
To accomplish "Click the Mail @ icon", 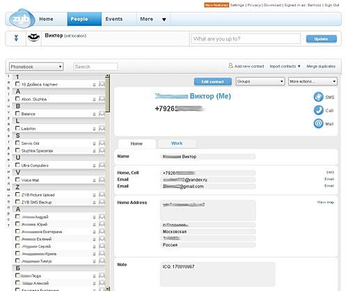I will tap(318, 123).
